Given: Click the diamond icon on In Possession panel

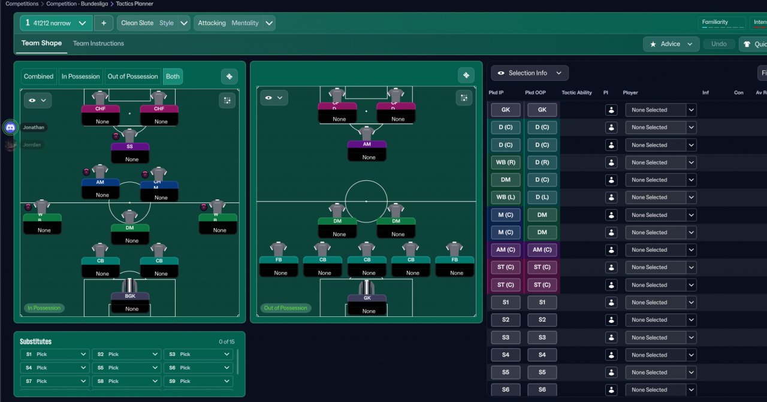Looking at the screenshot, I should pos(230,76).
